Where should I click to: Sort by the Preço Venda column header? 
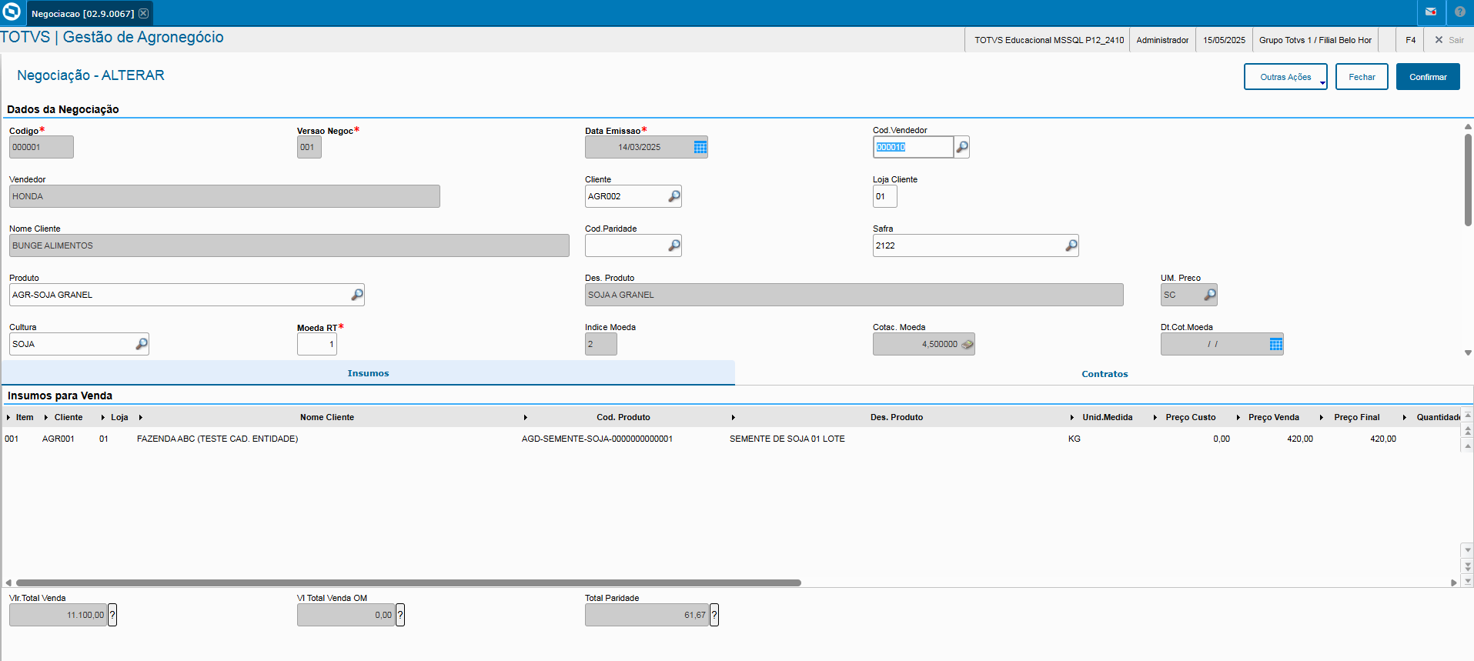click(x=1274, y=417)
